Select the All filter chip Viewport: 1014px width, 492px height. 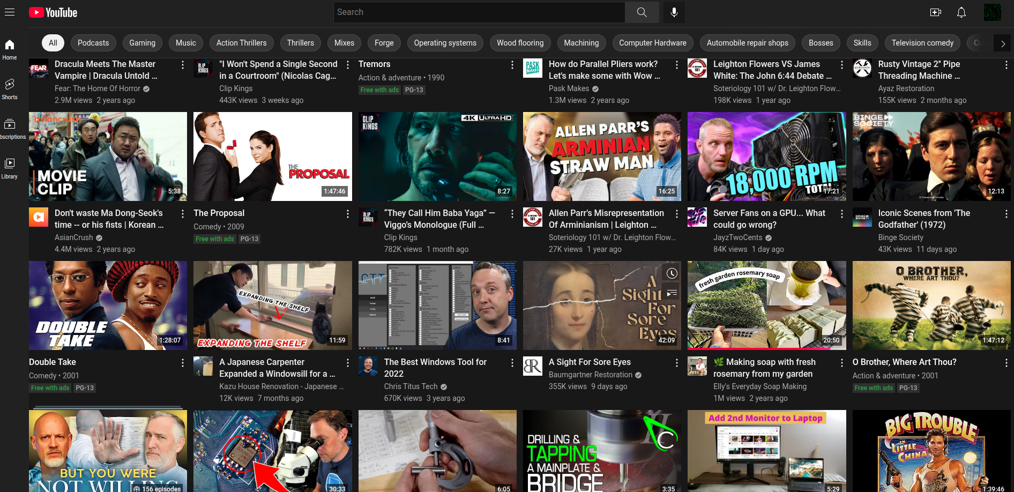53,43
